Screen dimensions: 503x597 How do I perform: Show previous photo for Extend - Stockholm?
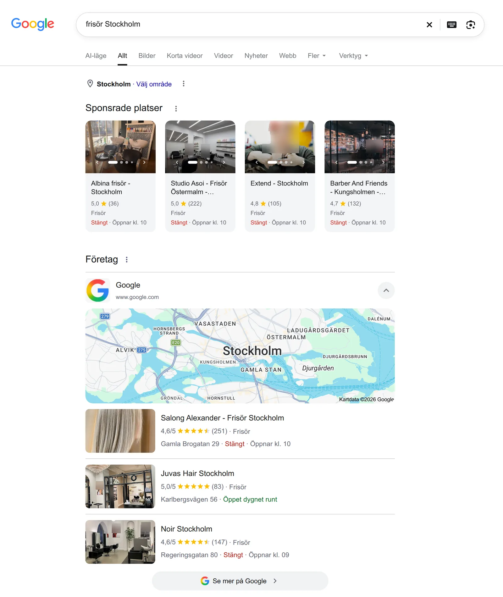[x=257, y=162]
